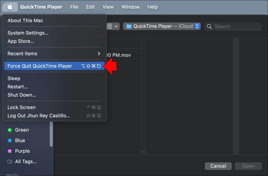This screenshot has height=176, width=268.
Task: Open the Apple menu icon
Action: [10, 7]
